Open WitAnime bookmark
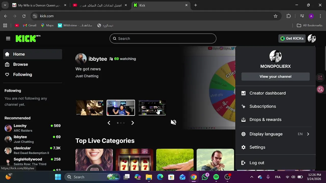 pyautogui.click(x=75, y=25)
